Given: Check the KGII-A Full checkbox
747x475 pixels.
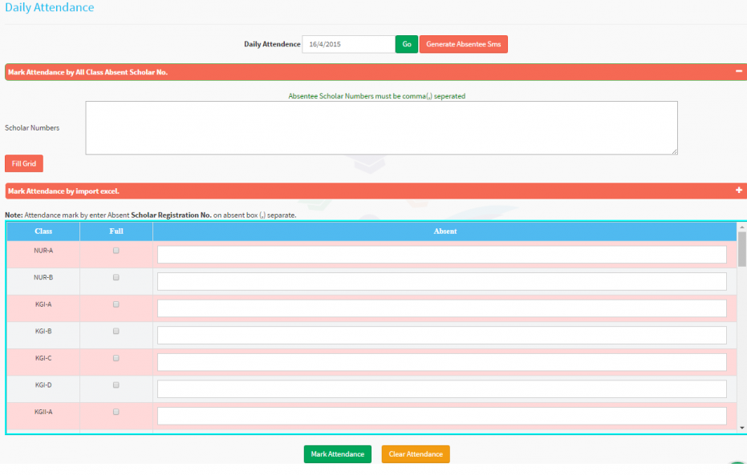Looking at the screenshot, I should point(116,412).
